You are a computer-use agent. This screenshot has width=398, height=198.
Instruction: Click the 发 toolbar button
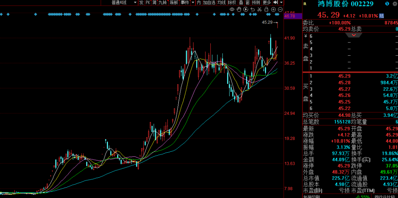tap(142, 3)
